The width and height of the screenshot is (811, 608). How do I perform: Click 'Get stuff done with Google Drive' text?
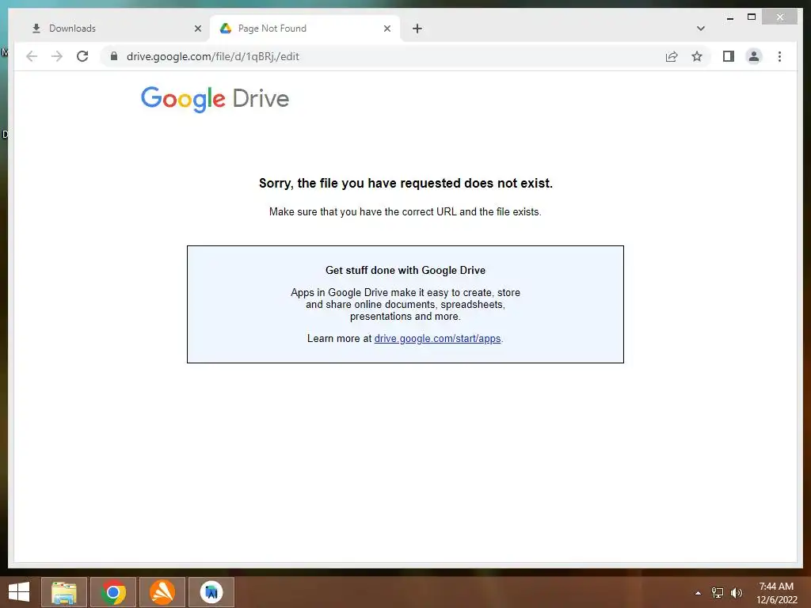[405, 270]
